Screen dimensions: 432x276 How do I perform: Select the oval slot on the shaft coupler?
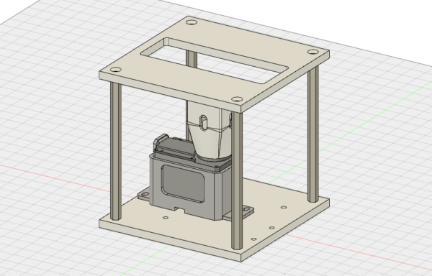204,122
